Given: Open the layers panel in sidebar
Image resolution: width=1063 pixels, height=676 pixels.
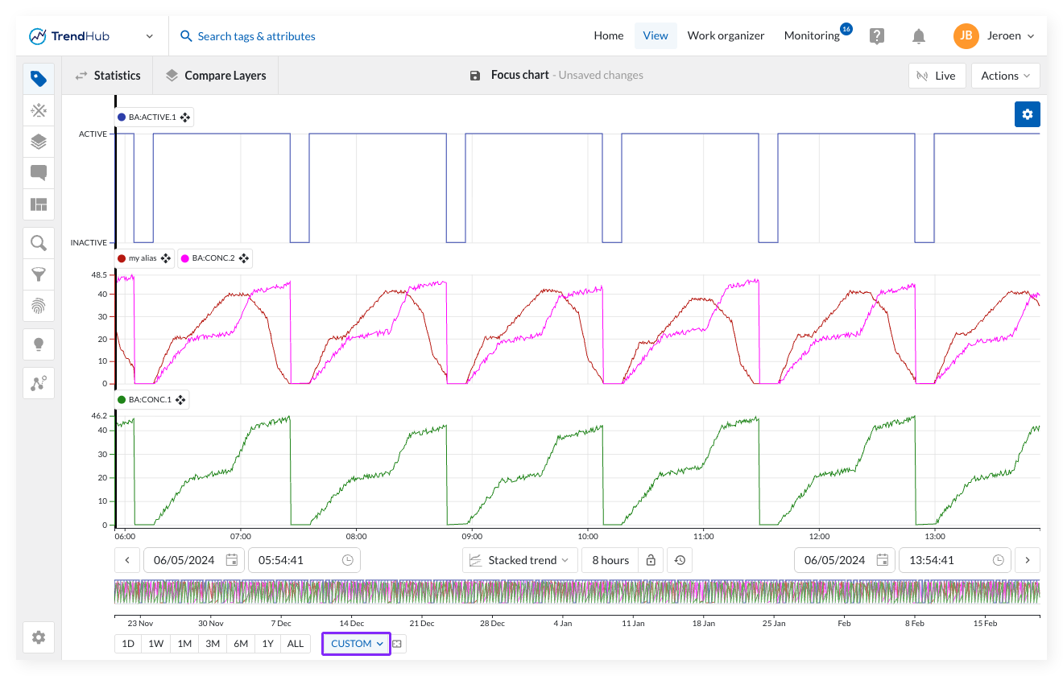Looking at the screenshot, I should coord(39,142).
